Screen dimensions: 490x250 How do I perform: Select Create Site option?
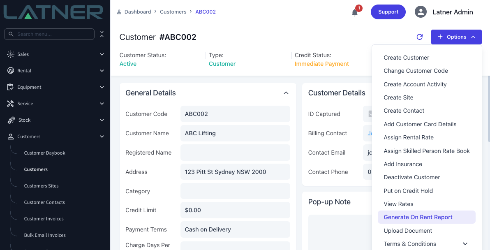(x=398, y=97)
